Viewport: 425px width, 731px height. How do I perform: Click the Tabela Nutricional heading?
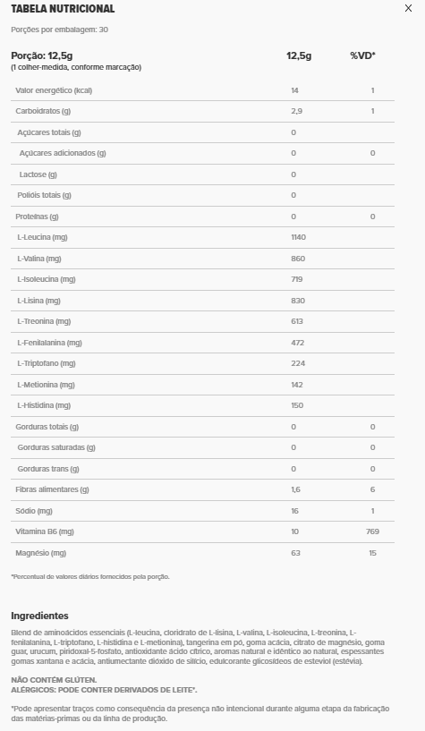click(63, 9)
